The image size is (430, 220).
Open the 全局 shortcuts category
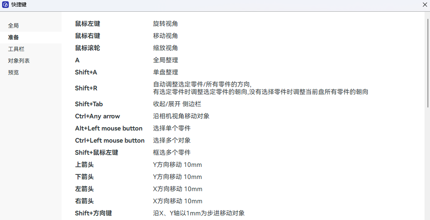pyautogui.click(x=13, y=26)
